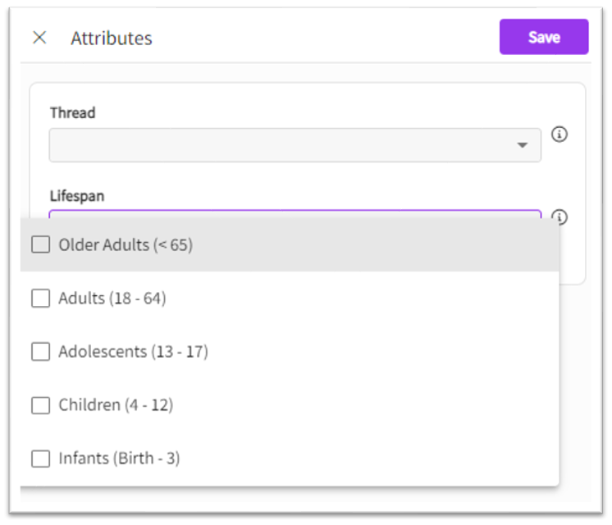Check the Older Adults checkbox
This screenshot has height=525, width=612.
pos(40,244)
